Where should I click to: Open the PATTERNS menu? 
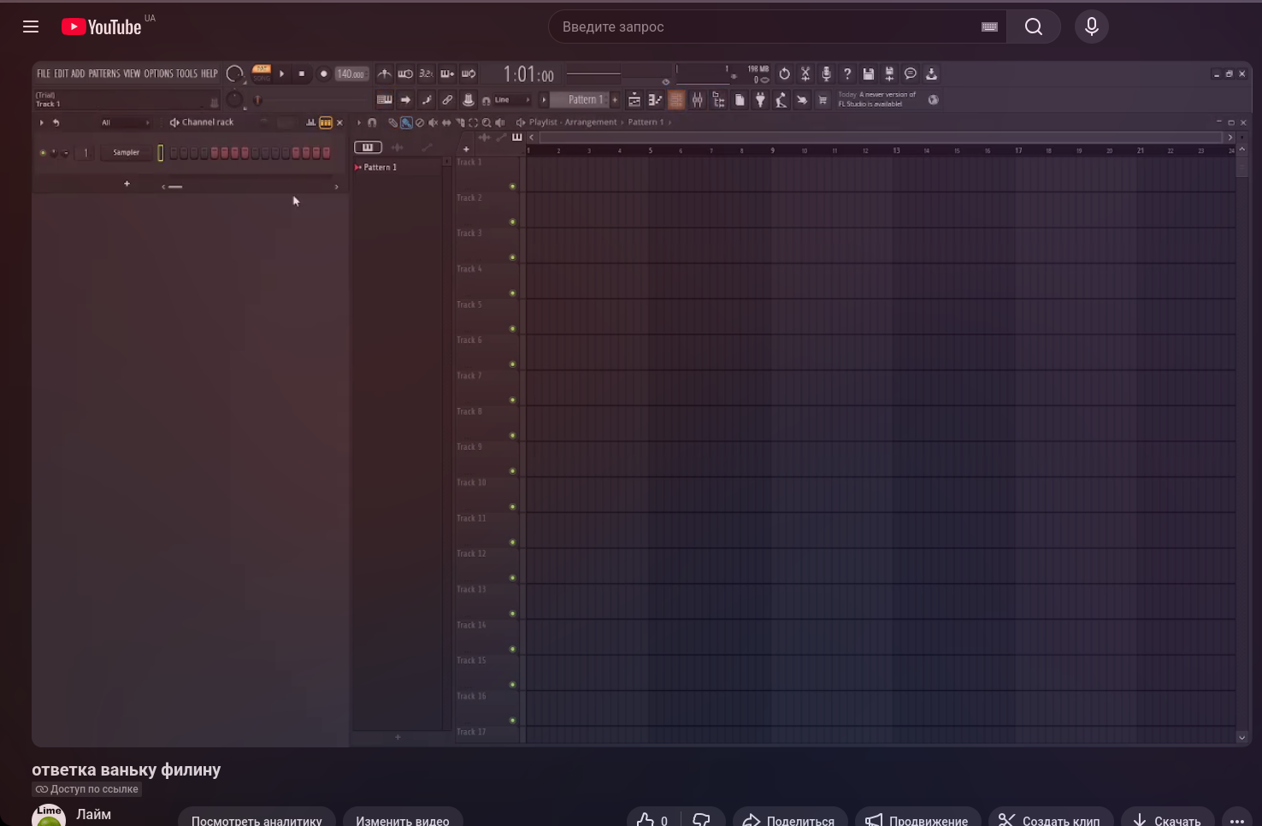tap(104, 74)
